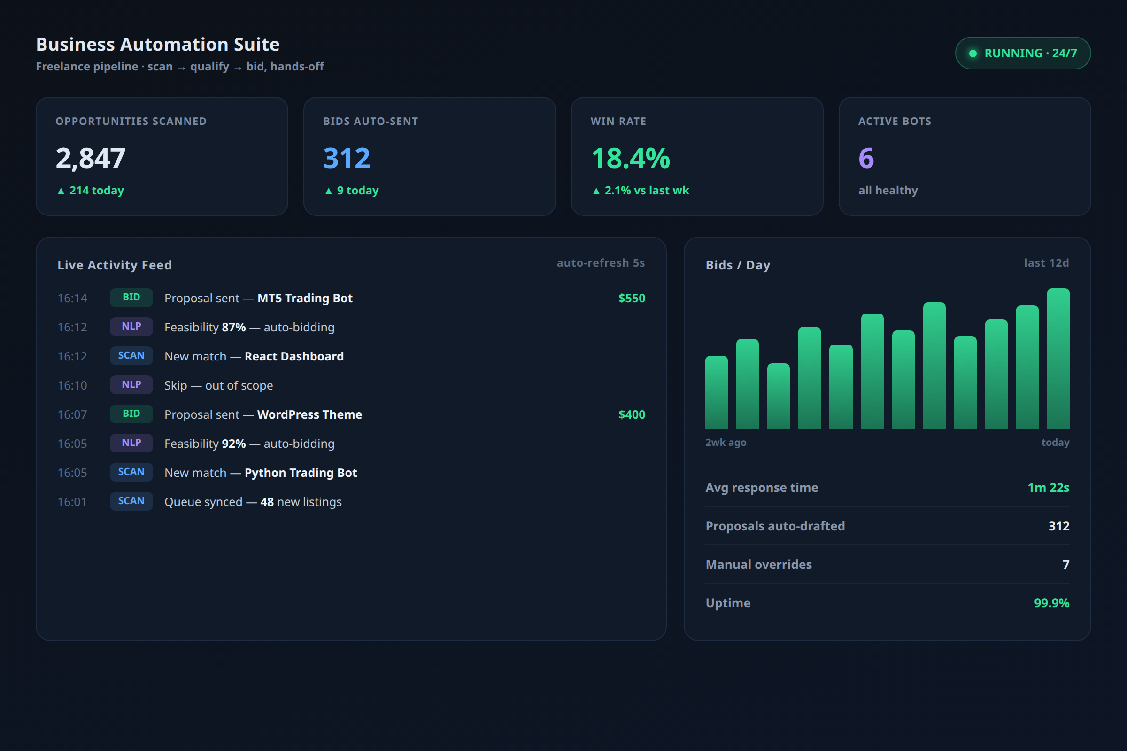
Task: Click the Avg response time row label
Action: point(762,488)
